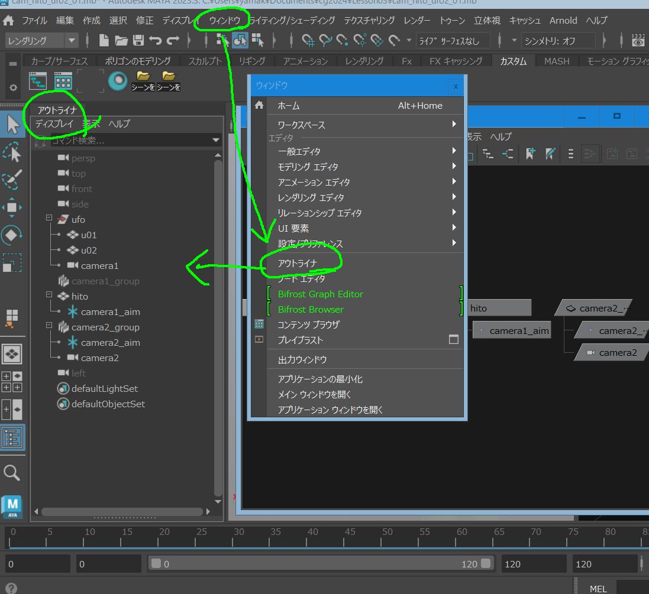This screenshot has height=594, width=649.
Task: Open the menu set dropdown showing レンダリング
Action: [x=41, y=41]
